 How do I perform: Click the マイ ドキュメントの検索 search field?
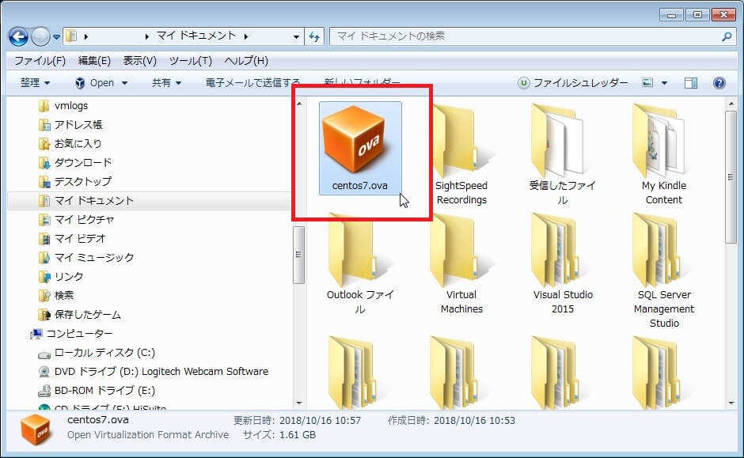[522, 36]
